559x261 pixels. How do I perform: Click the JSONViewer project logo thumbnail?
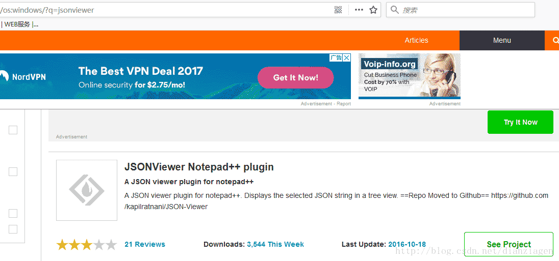pos(87,190)
